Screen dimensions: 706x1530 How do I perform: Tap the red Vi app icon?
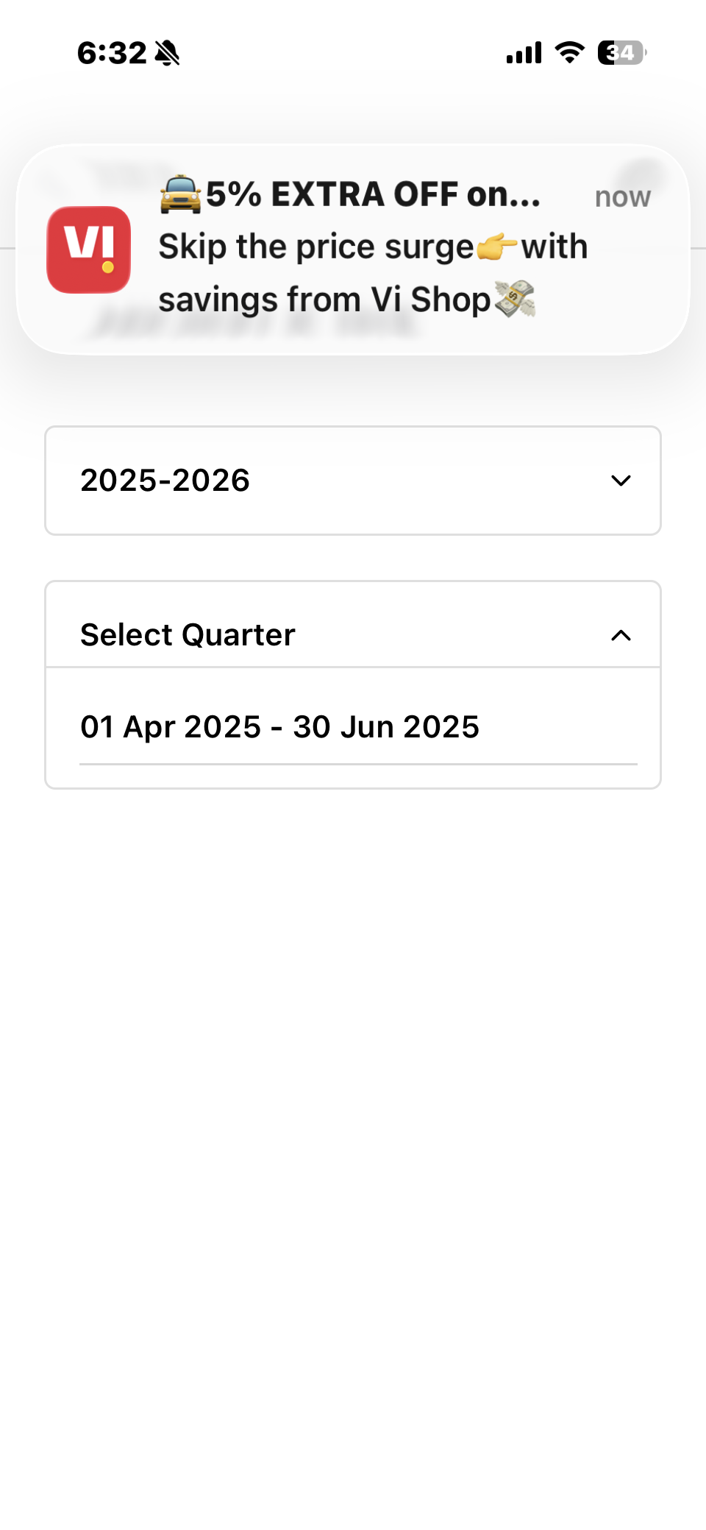coord(89,249)
